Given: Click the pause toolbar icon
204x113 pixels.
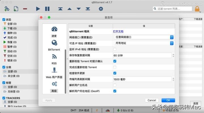Looking at the screenshot, I should 47,9.
